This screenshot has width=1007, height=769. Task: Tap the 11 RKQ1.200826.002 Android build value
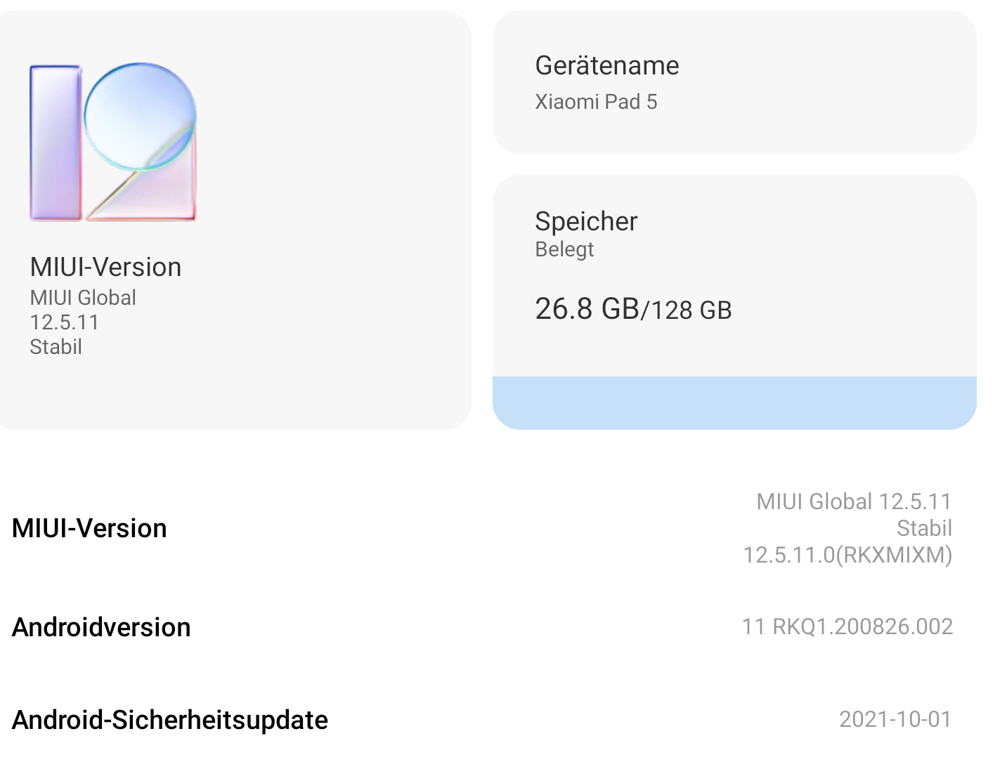(847, 626)
